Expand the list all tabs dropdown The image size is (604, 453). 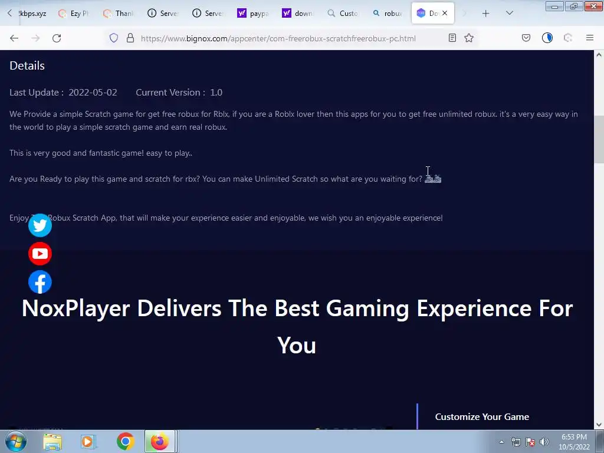point(509,13)
